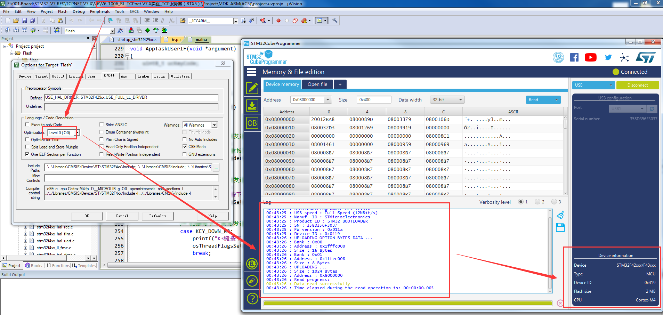Screen dimensions: 663x315
Task: Click the Defaults button in Options dialog
Action: tap(157, 216)
